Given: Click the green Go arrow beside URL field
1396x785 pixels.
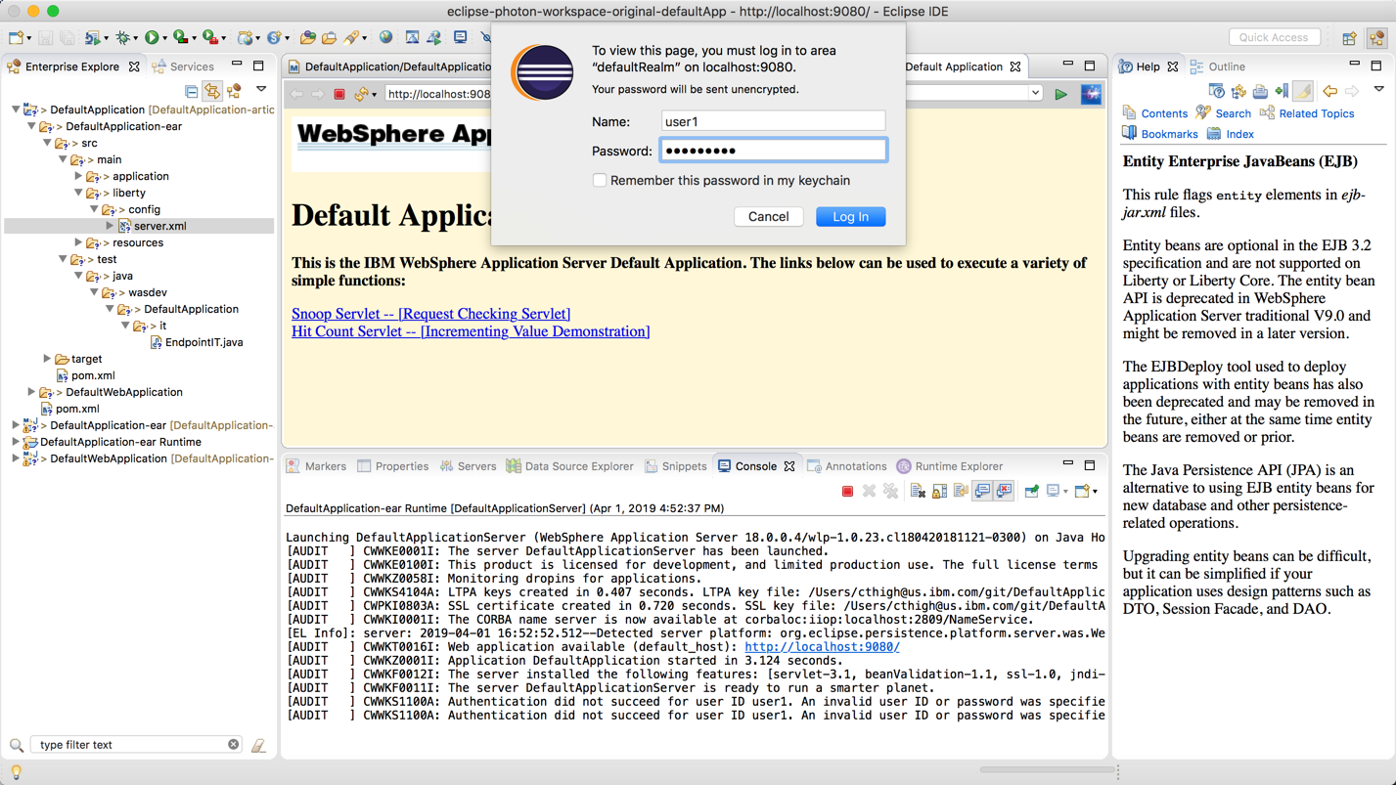Looking at the screenshot, I should pos(1060,94).
